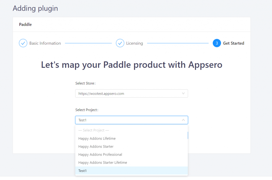The height and width of the screenshot is (180, 272).
Task: Click the Select Project box showing Test1
Action: pos(131,120)
